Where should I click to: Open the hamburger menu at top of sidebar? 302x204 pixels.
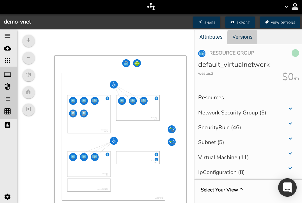pyautogui.click(x=8, y=36)
